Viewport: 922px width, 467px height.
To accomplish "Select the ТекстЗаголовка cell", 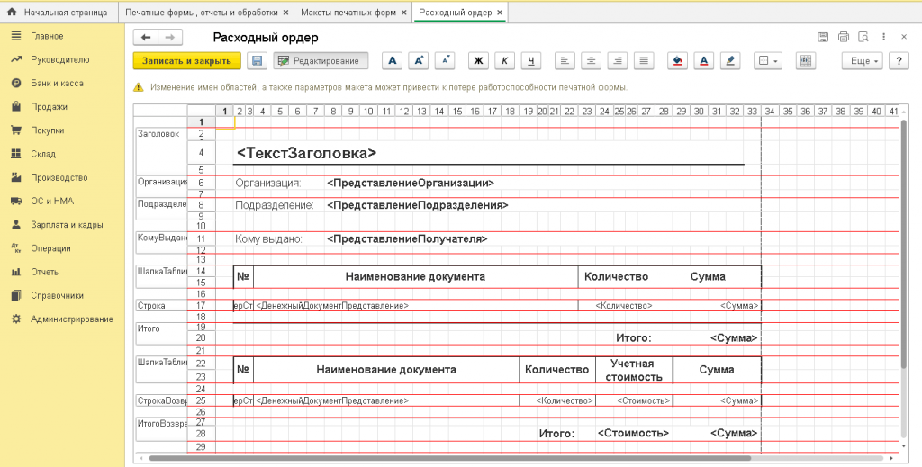I will point(306,153).
